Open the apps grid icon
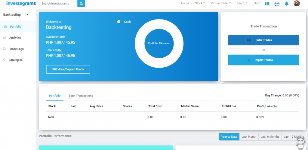This screenshot has width=308, height=150. click(267, 4)
